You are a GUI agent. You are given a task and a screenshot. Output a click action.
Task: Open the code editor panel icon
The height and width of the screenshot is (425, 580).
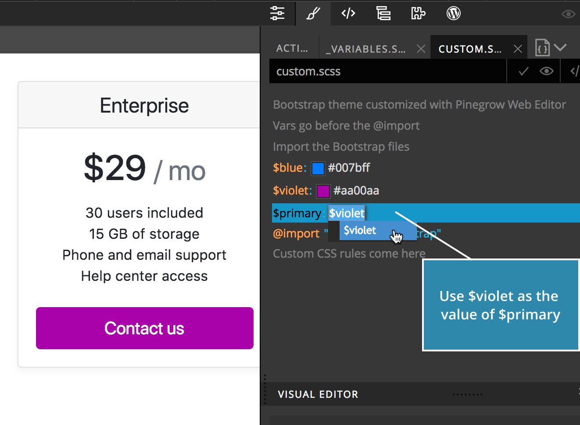tap(348, 13)
